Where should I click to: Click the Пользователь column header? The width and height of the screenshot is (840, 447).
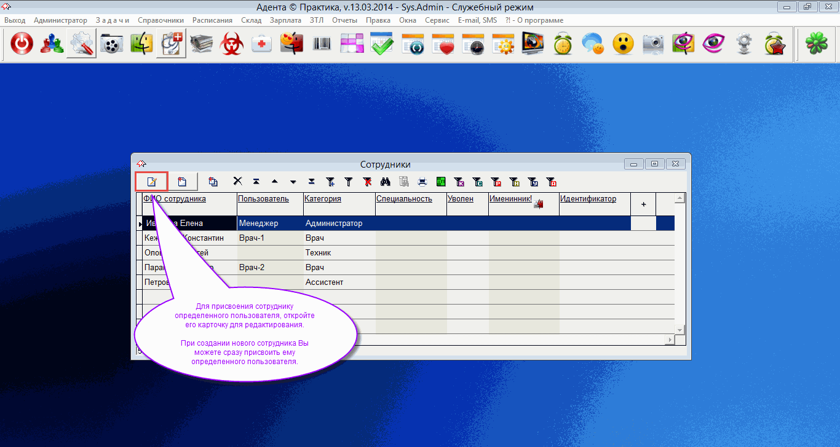click(x=263, y=199)
